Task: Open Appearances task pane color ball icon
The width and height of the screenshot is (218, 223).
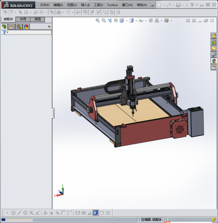Action: [214, 61]
